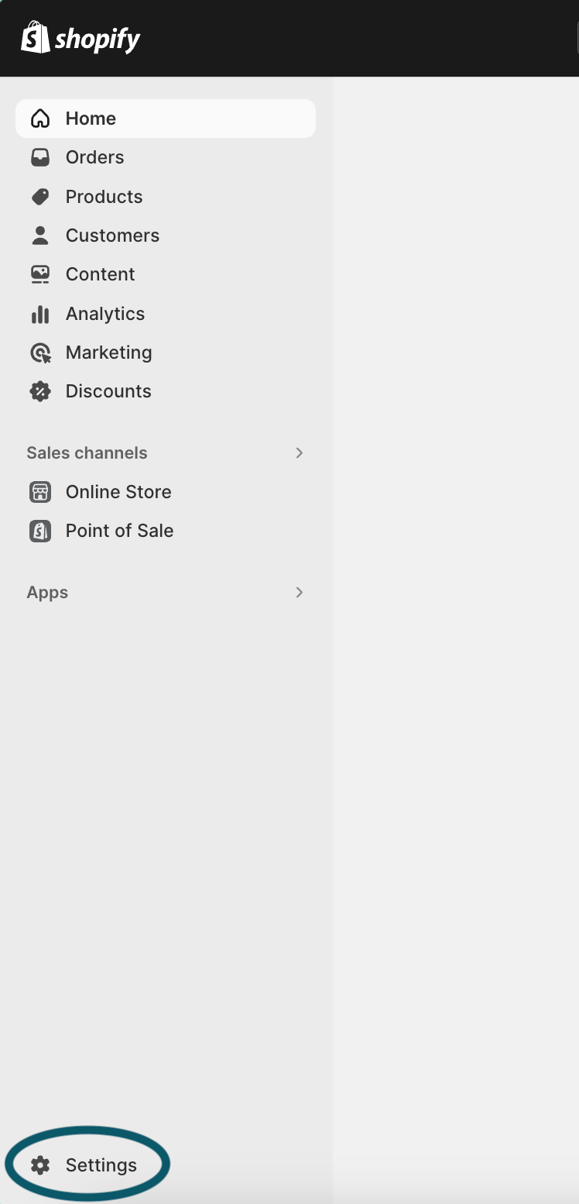The height and width of the screenshot is (1204, 579).
Task: Click the Settings gear icon
Action: (40, 1164)
